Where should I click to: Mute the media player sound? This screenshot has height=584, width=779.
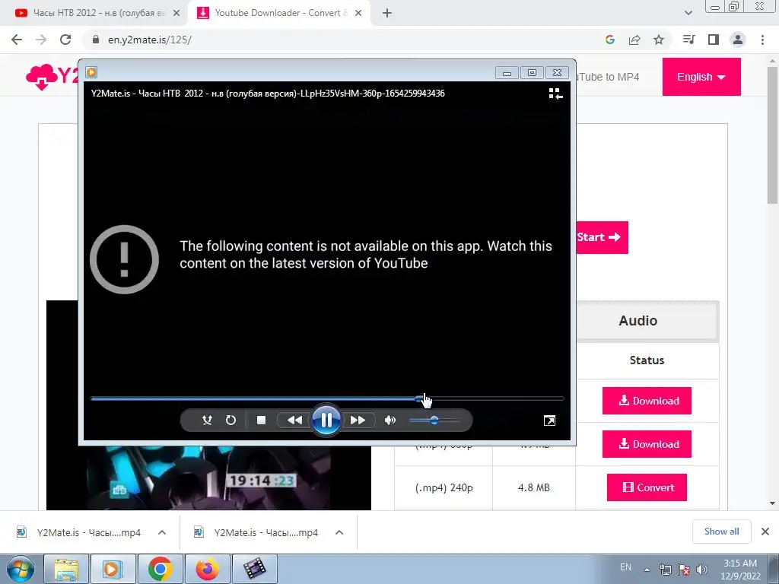coord(390,420)
